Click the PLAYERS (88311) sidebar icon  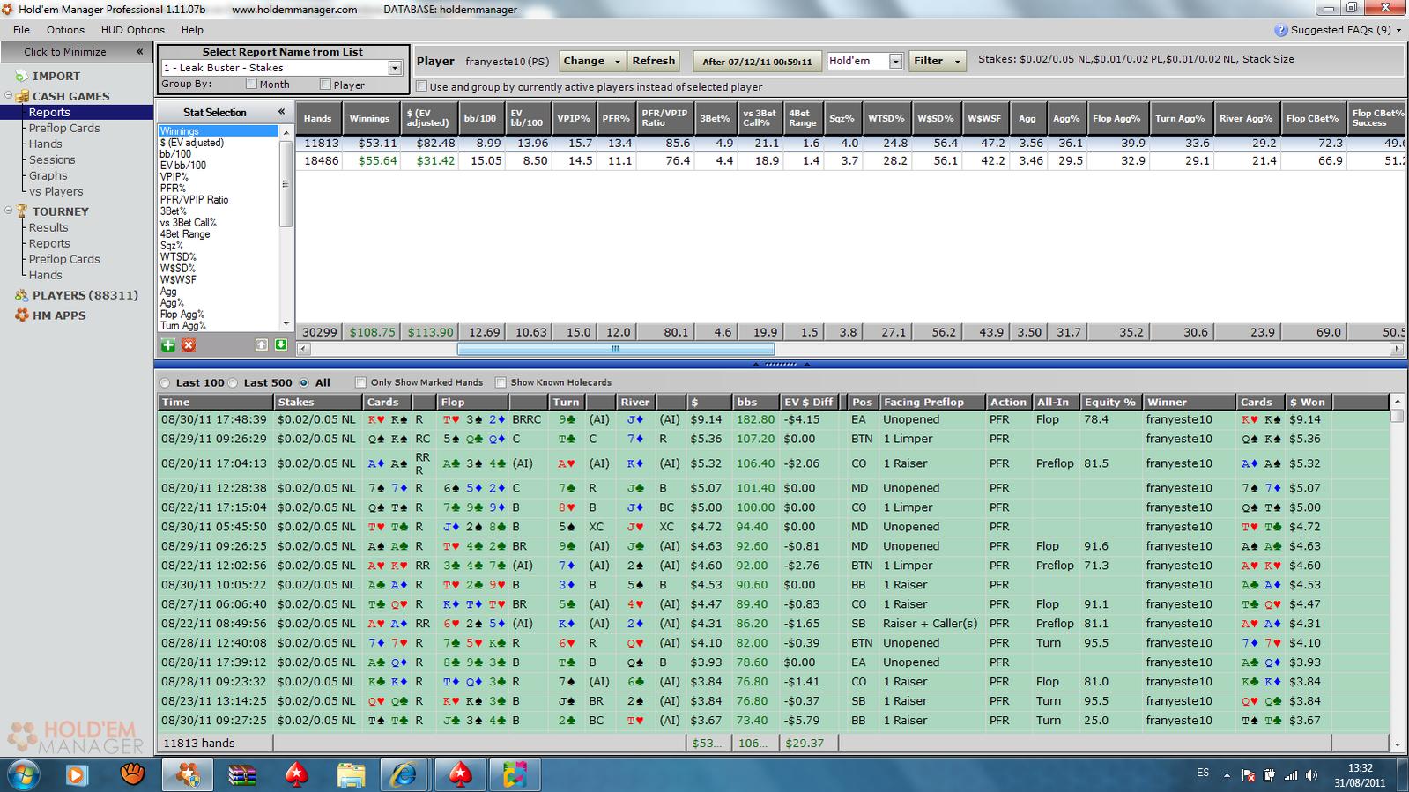[22, 295]
